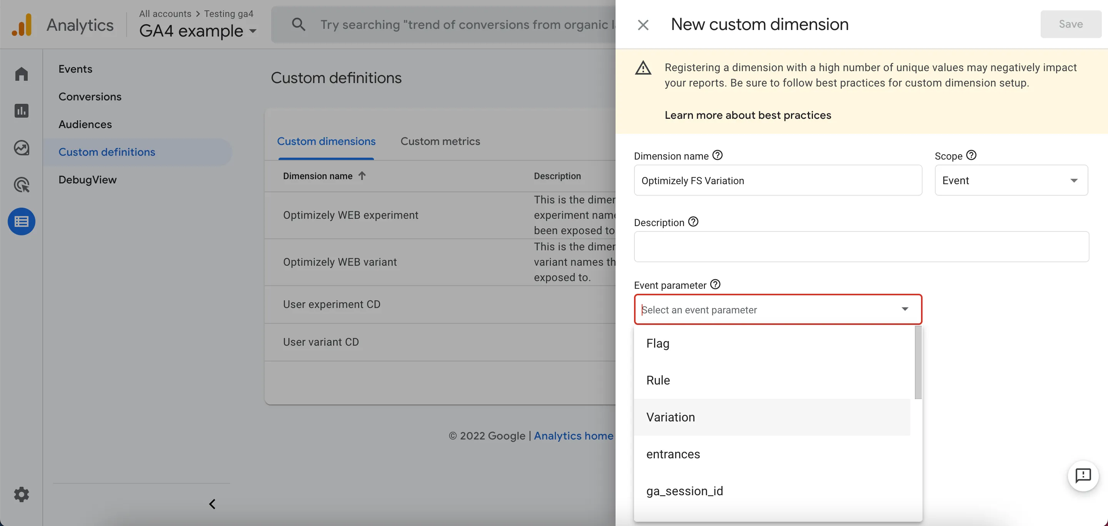The width and height of the screenshot is (1108, 526).
Task: Click the Dimension name column header
Action: pos(317,176)
